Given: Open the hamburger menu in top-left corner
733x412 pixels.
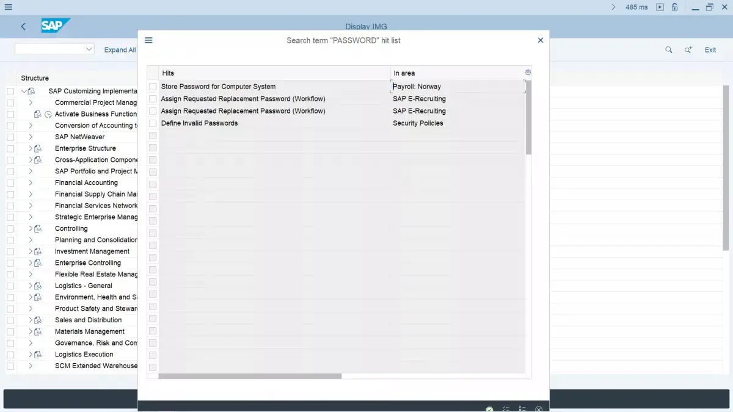Looking at the screenshot, I should click(x=8, y=7).
